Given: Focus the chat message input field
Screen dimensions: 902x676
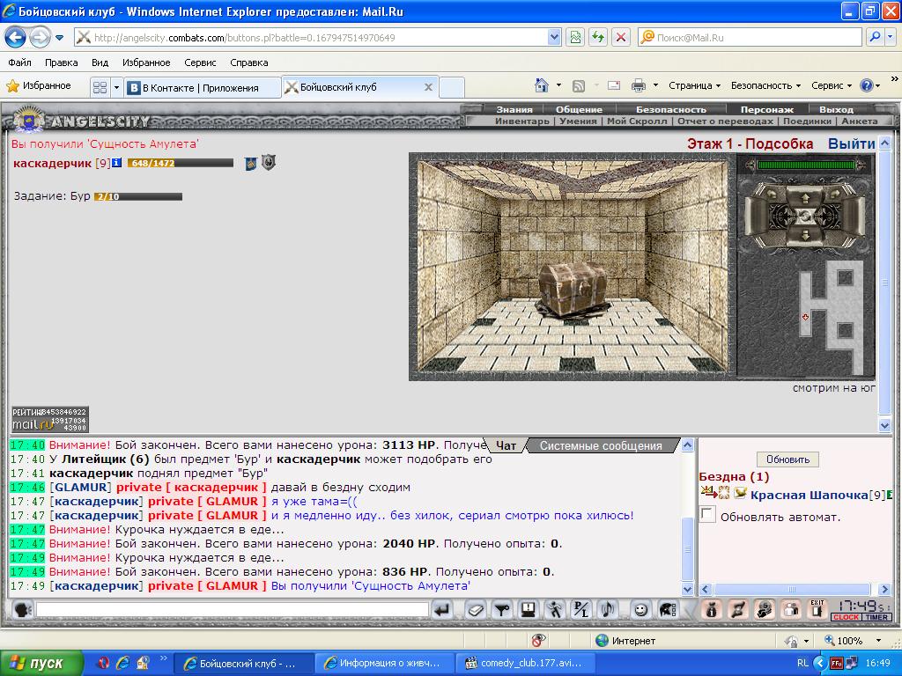Looking at the screenshot, I should click(x=233, y=610).
